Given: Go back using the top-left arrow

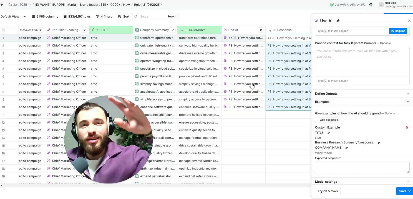Looking at the screenshot, I should pos(2,5).
